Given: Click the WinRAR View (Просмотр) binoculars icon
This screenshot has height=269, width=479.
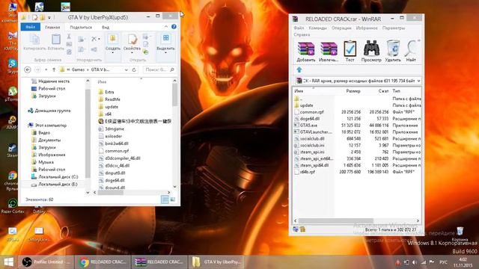Looking at the screenshot, I should 371,52.
